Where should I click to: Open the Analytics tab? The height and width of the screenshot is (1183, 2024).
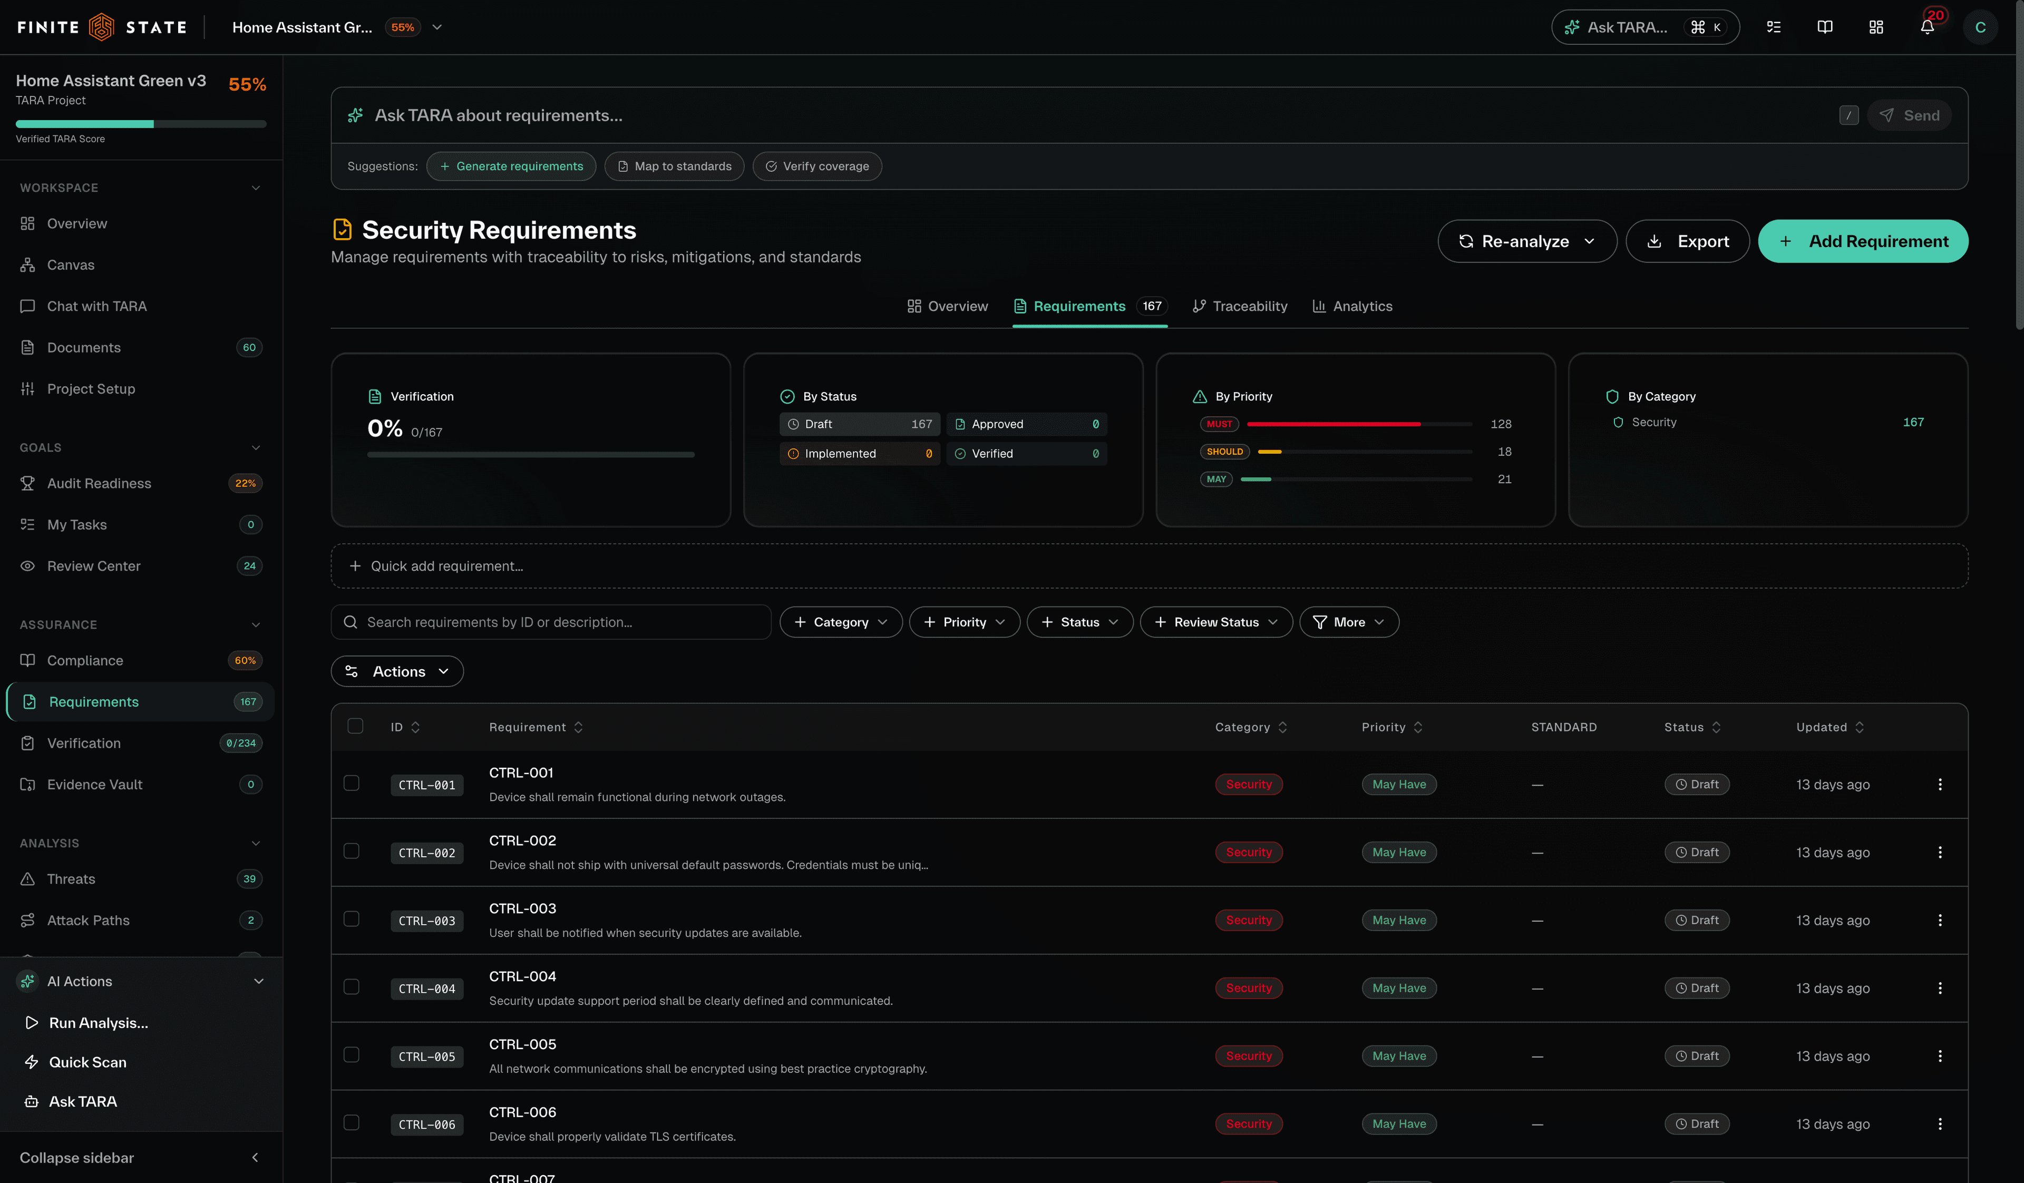point(1362,306)
